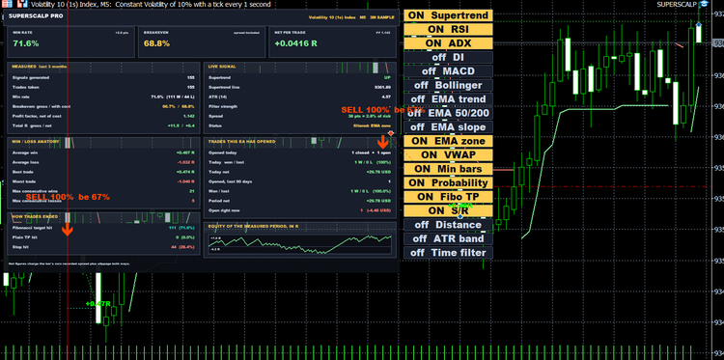
Task: Click the "HOW TRADES ENDED" section header
Action: [x=35, y=216]
